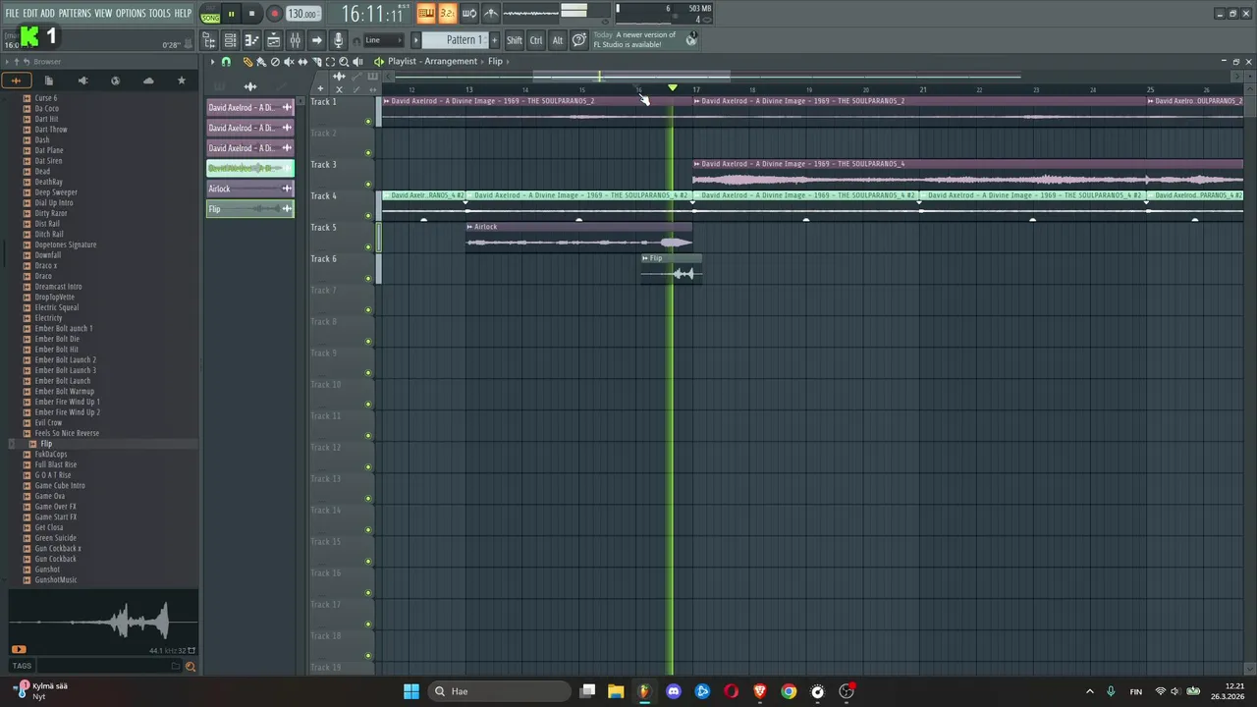Mute Track 1 via its green dot
This screenshot has height=707, width=1257.
tap(368, 122)
